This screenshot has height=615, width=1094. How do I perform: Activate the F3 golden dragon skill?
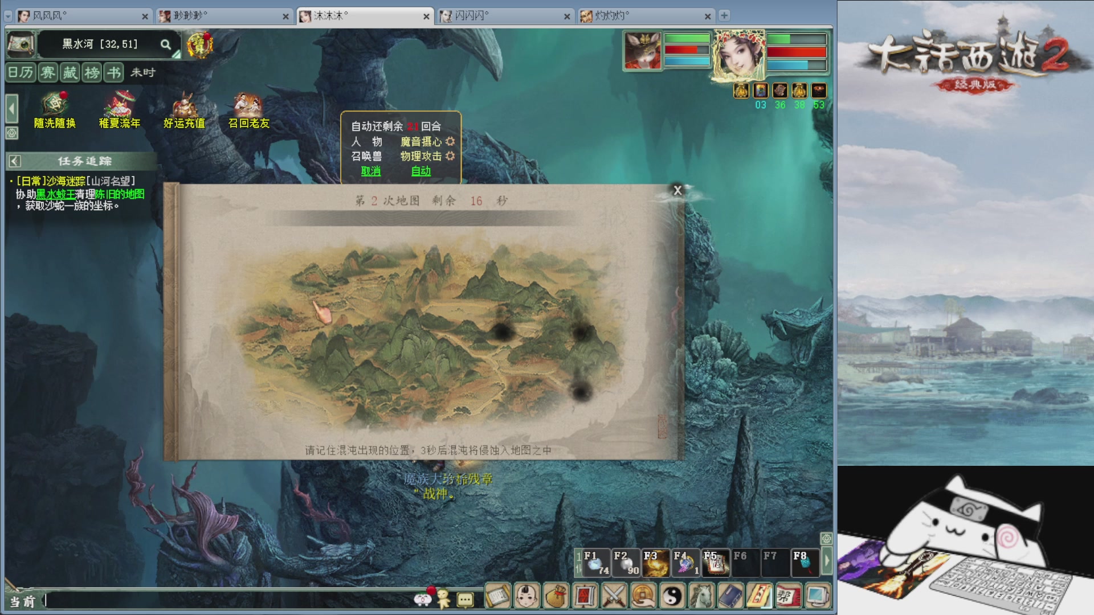pos(656,563)
